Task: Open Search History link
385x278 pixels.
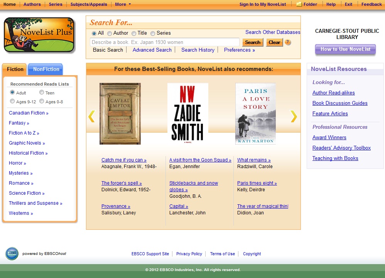Action: [198, 50]
